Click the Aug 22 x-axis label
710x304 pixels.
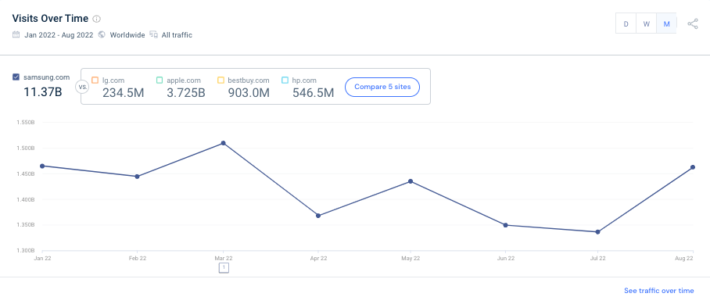coord(685,259)
